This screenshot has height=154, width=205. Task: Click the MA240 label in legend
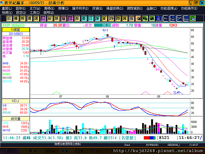point(7,81)
